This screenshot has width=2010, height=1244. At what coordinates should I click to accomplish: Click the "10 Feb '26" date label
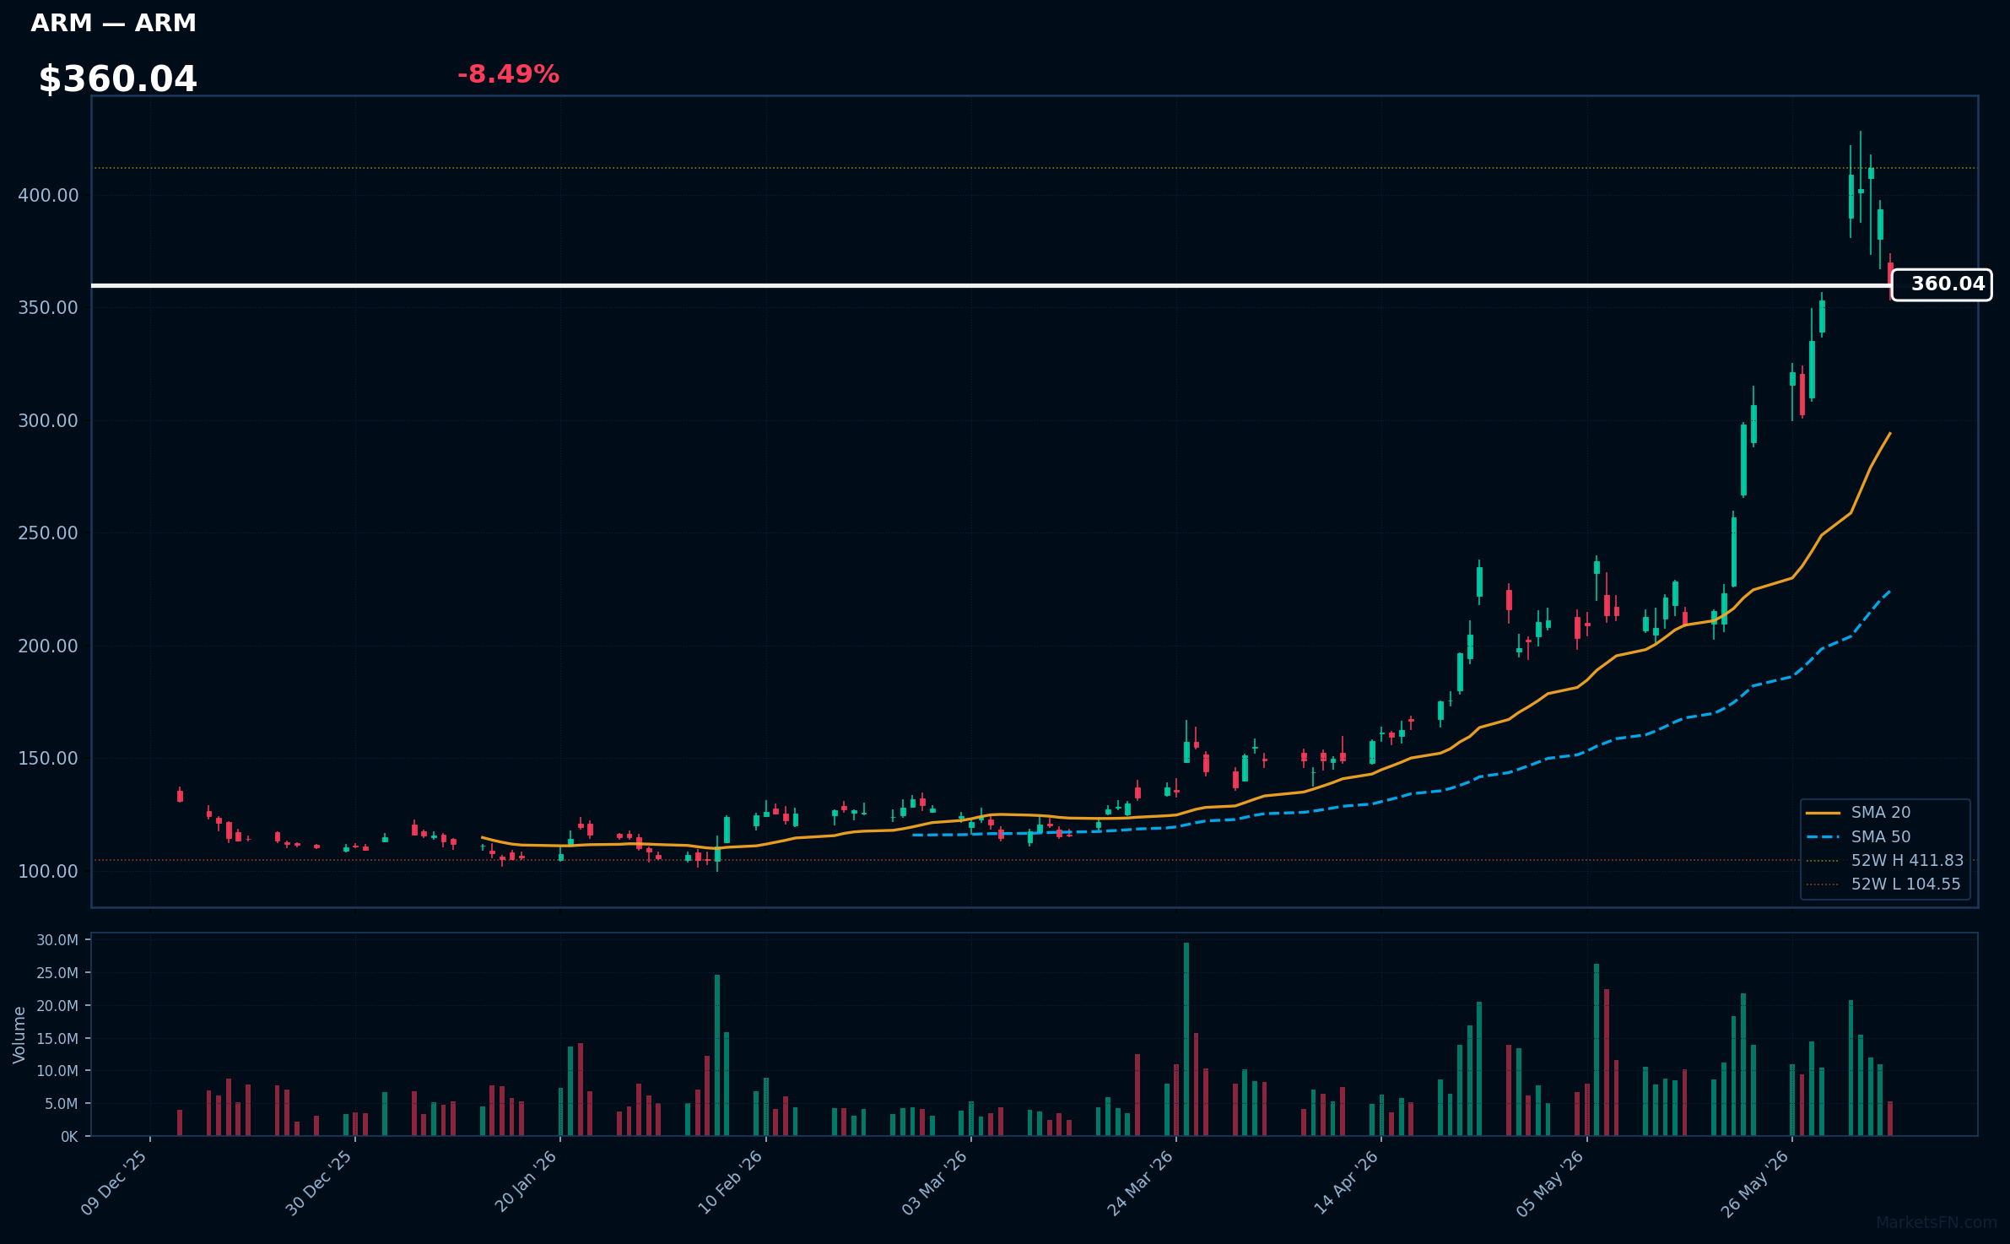pyautogui.click(x=731, y=1182)
